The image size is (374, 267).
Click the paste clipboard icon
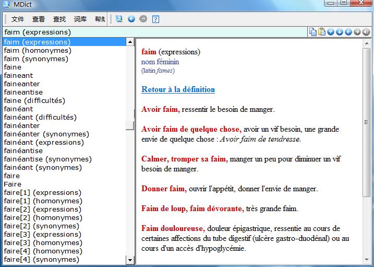pyautogui.click(x=321, y=32)
